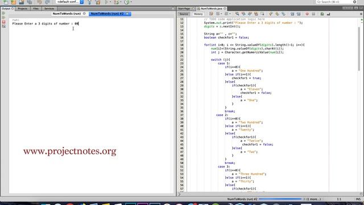Click the New File toolbar icon
The image size is (364, 205).
[x=6, y=2]
